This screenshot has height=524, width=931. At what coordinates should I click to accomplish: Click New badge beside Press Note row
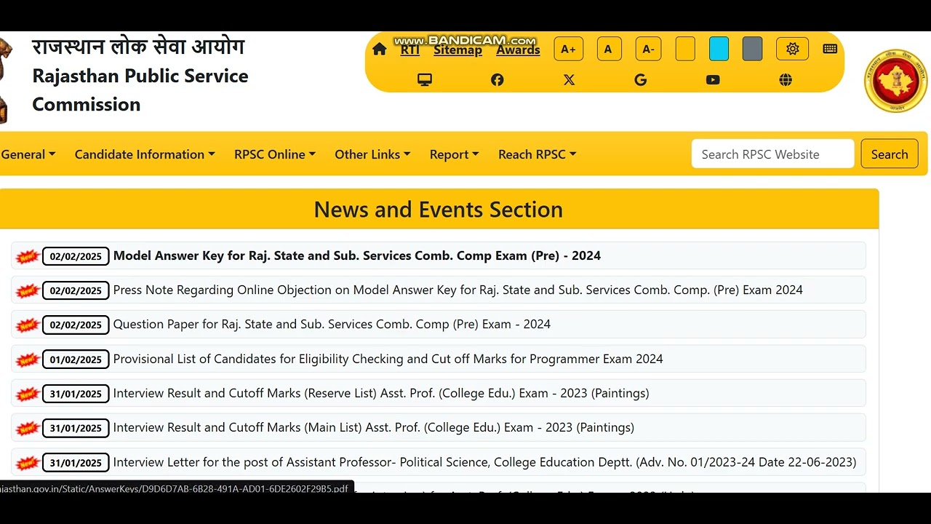pos(28,290)
